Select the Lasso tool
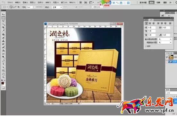Screen dimensions: 177x117 [4, 21]
